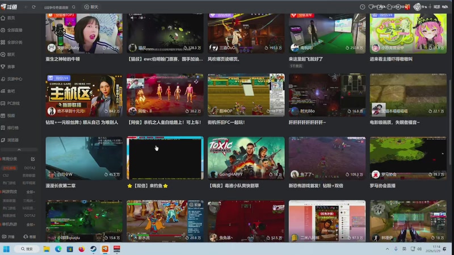
Task: Open 视频 videos section
Action: 8,116
